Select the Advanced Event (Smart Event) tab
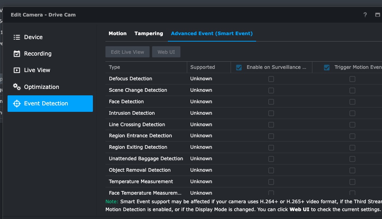Viewport: 382px width, 219px height. pyautogui.click(x=212, y=33)
